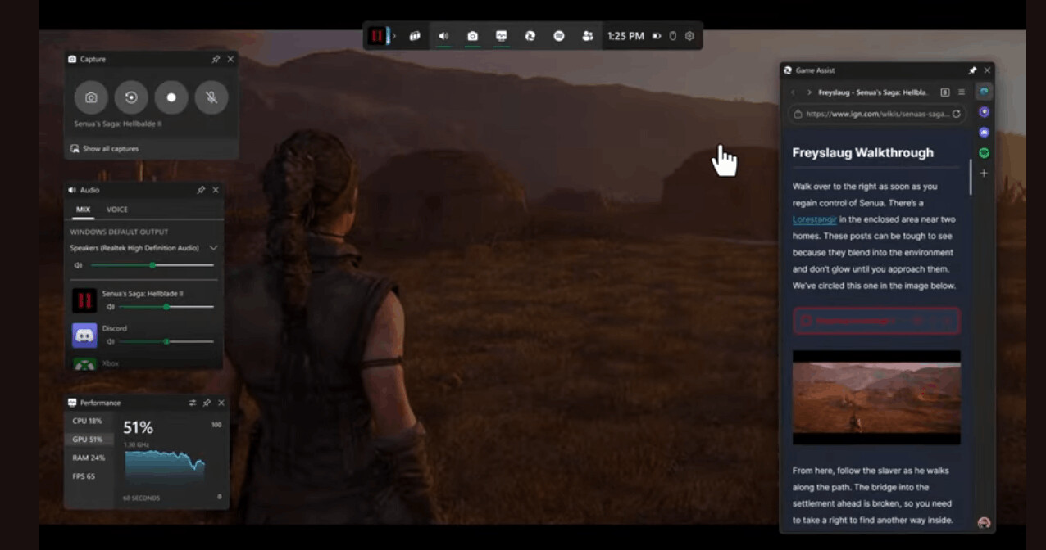The width and height of the screenshot is (1046, 550).
Task: Click the performance usage graph
Action: click(x=165, y=471)
